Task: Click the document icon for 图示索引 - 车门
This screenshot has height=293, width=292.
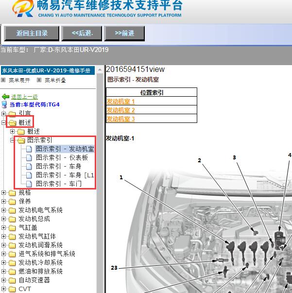Action: (x=29, y=184)
